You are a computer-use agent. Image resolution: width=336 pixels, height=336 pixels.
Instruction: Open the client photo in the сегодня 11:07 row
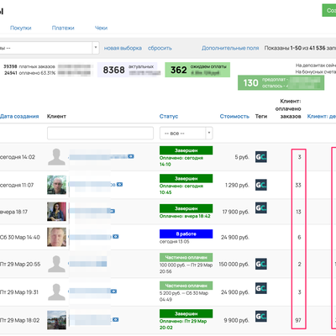coord(57,185)
